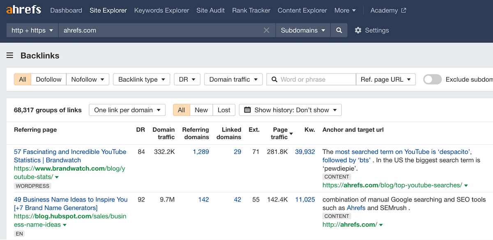Switch to Keywords Explorer

click(161, 10)
